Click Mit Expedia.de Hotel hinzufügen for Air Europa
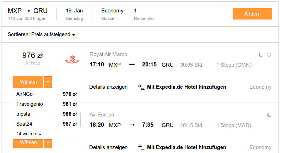The height and width of the screenshot is (153, 281). point(187,147)
